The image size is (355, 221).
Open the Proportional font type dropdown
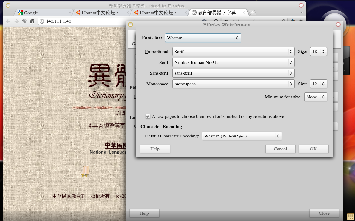233,52
